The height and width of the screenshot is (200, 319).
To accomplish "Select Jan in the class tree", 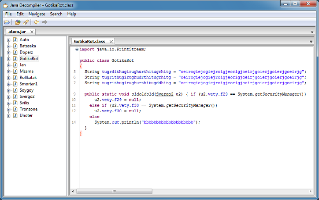I will tap(22, 65).
